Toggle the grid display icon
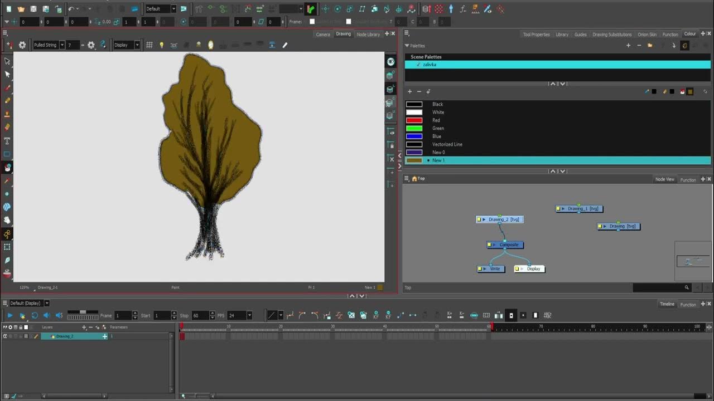The height and width of the screenshot is (401, 714). [x=149, y=45]
